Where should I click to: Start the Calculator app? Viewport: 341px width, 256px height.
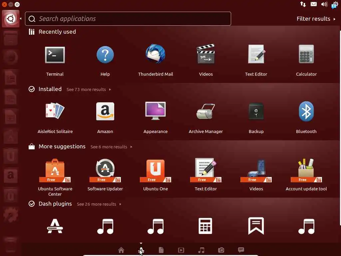[x=306, y=54]
